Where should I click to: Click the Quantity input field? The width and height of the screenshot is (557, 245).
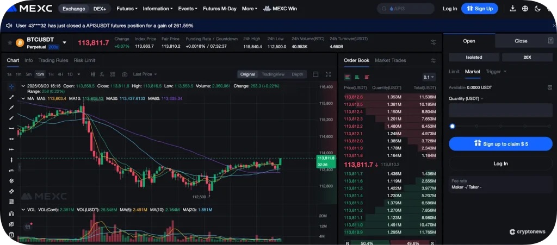point(500,110)
